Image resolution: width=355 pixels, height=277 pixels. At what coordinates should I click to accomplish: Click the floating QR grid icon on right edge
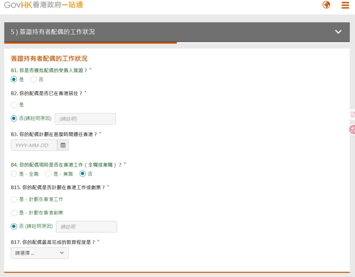click(x=352, y=115)
